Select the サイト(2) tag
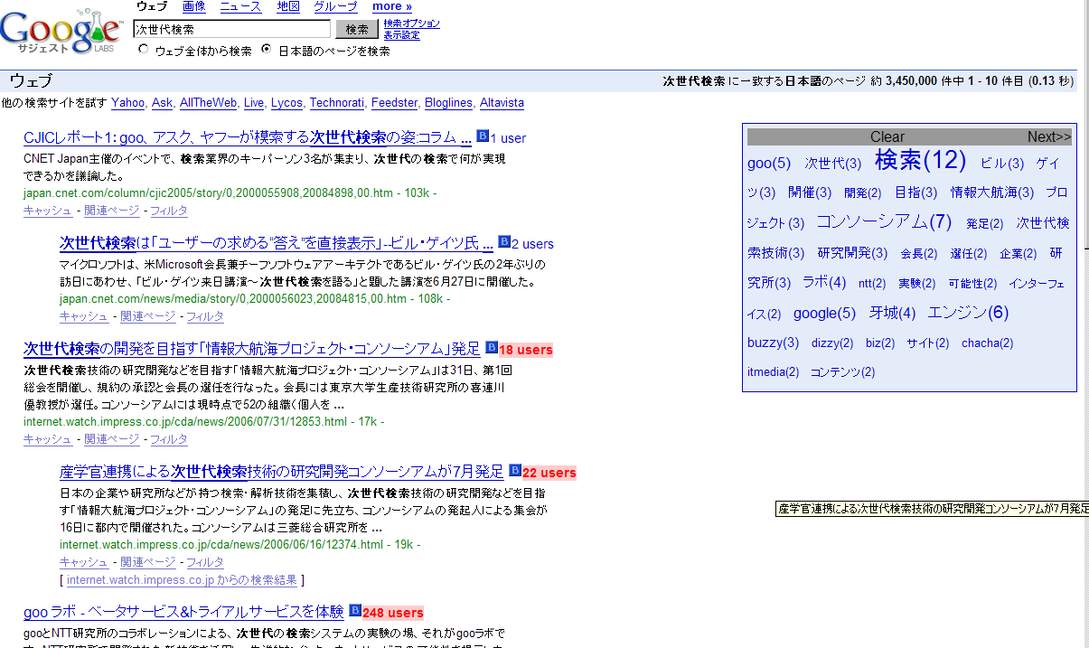This screenshot has width=1089, height=648. 928,343
